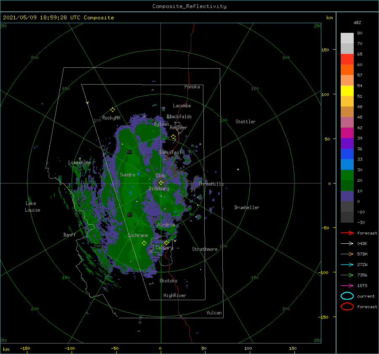This screenshot has height=354, width=379.
Task: Select the cyan 27ZW arrow icon
Action: (x=347, y=265)
